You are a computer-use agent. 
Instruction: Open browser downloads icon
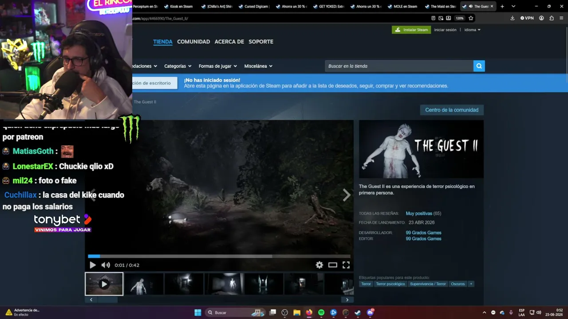click(x=513, y=18)
